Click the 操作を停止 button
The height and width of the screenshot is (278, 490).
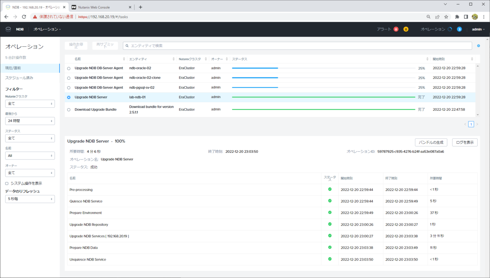point(76,46)
